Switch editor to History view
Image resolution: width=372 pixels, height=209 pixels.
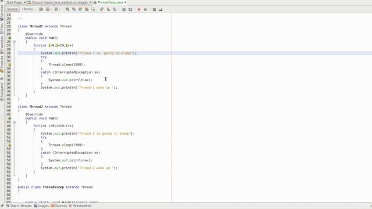27,9
